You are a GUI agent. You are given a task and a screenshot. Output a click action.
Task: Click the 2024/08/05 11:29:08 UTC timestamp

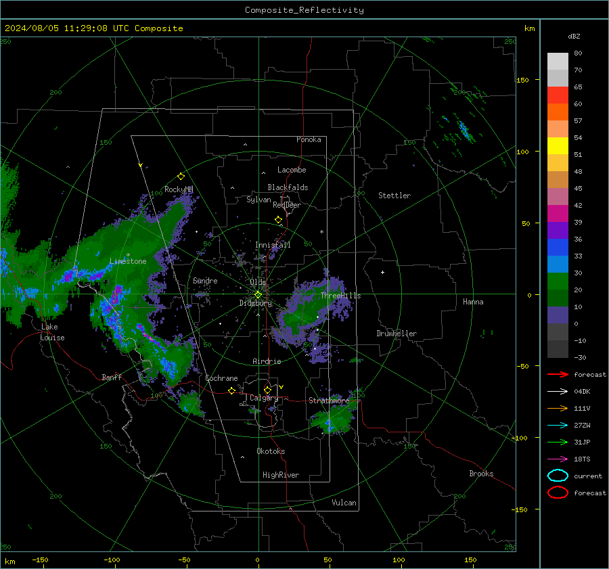[67, 28]
